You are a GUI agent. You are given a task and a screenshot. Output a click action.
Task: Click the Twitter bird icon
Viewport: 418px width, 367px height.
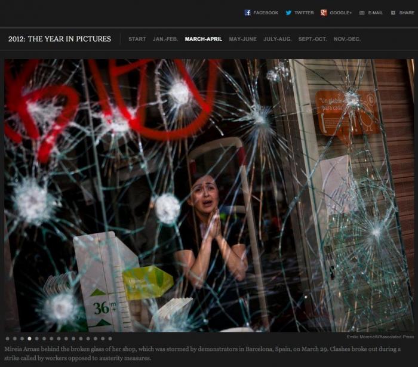pos(288,13)
